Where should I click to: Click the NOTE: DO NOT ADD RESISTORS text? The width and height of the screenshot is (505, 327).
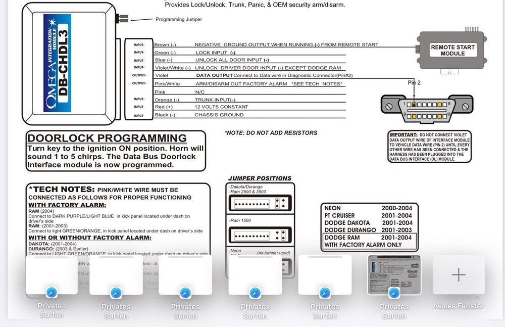click(271, 133)
